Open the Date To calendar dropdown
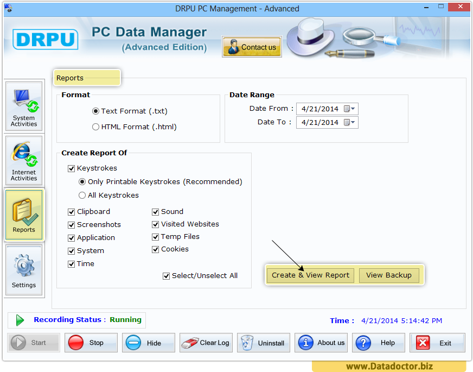473x372 pixels. pyautogui.click(x=350, y=122)
